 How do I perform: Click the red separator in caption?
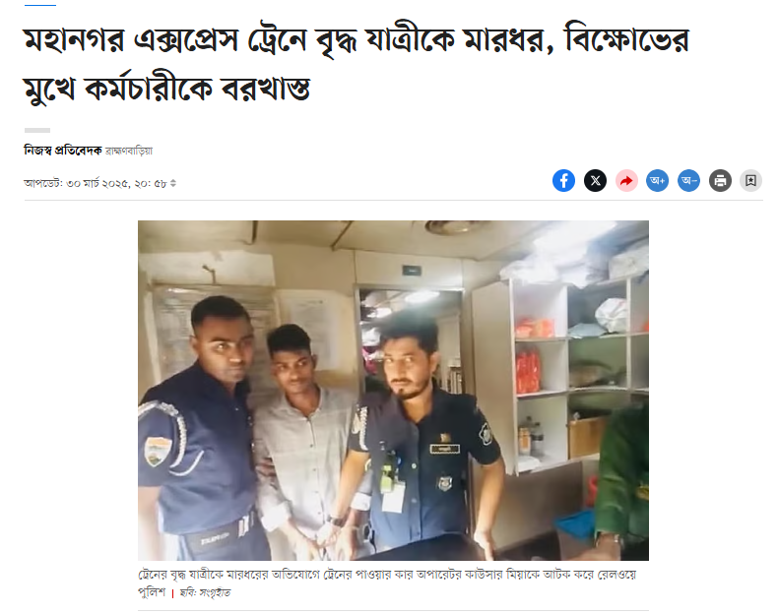(172, 593)
